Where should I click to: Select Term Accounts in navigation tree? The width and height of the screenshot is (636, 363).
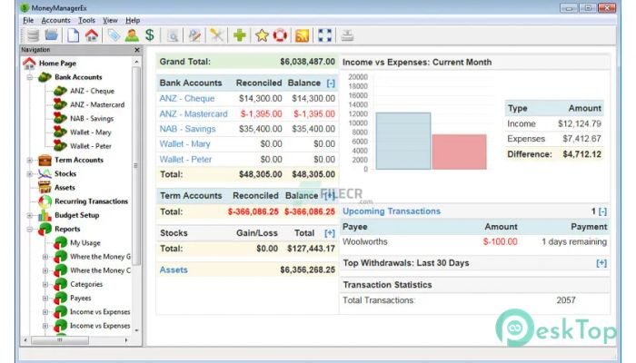point(79,160)
